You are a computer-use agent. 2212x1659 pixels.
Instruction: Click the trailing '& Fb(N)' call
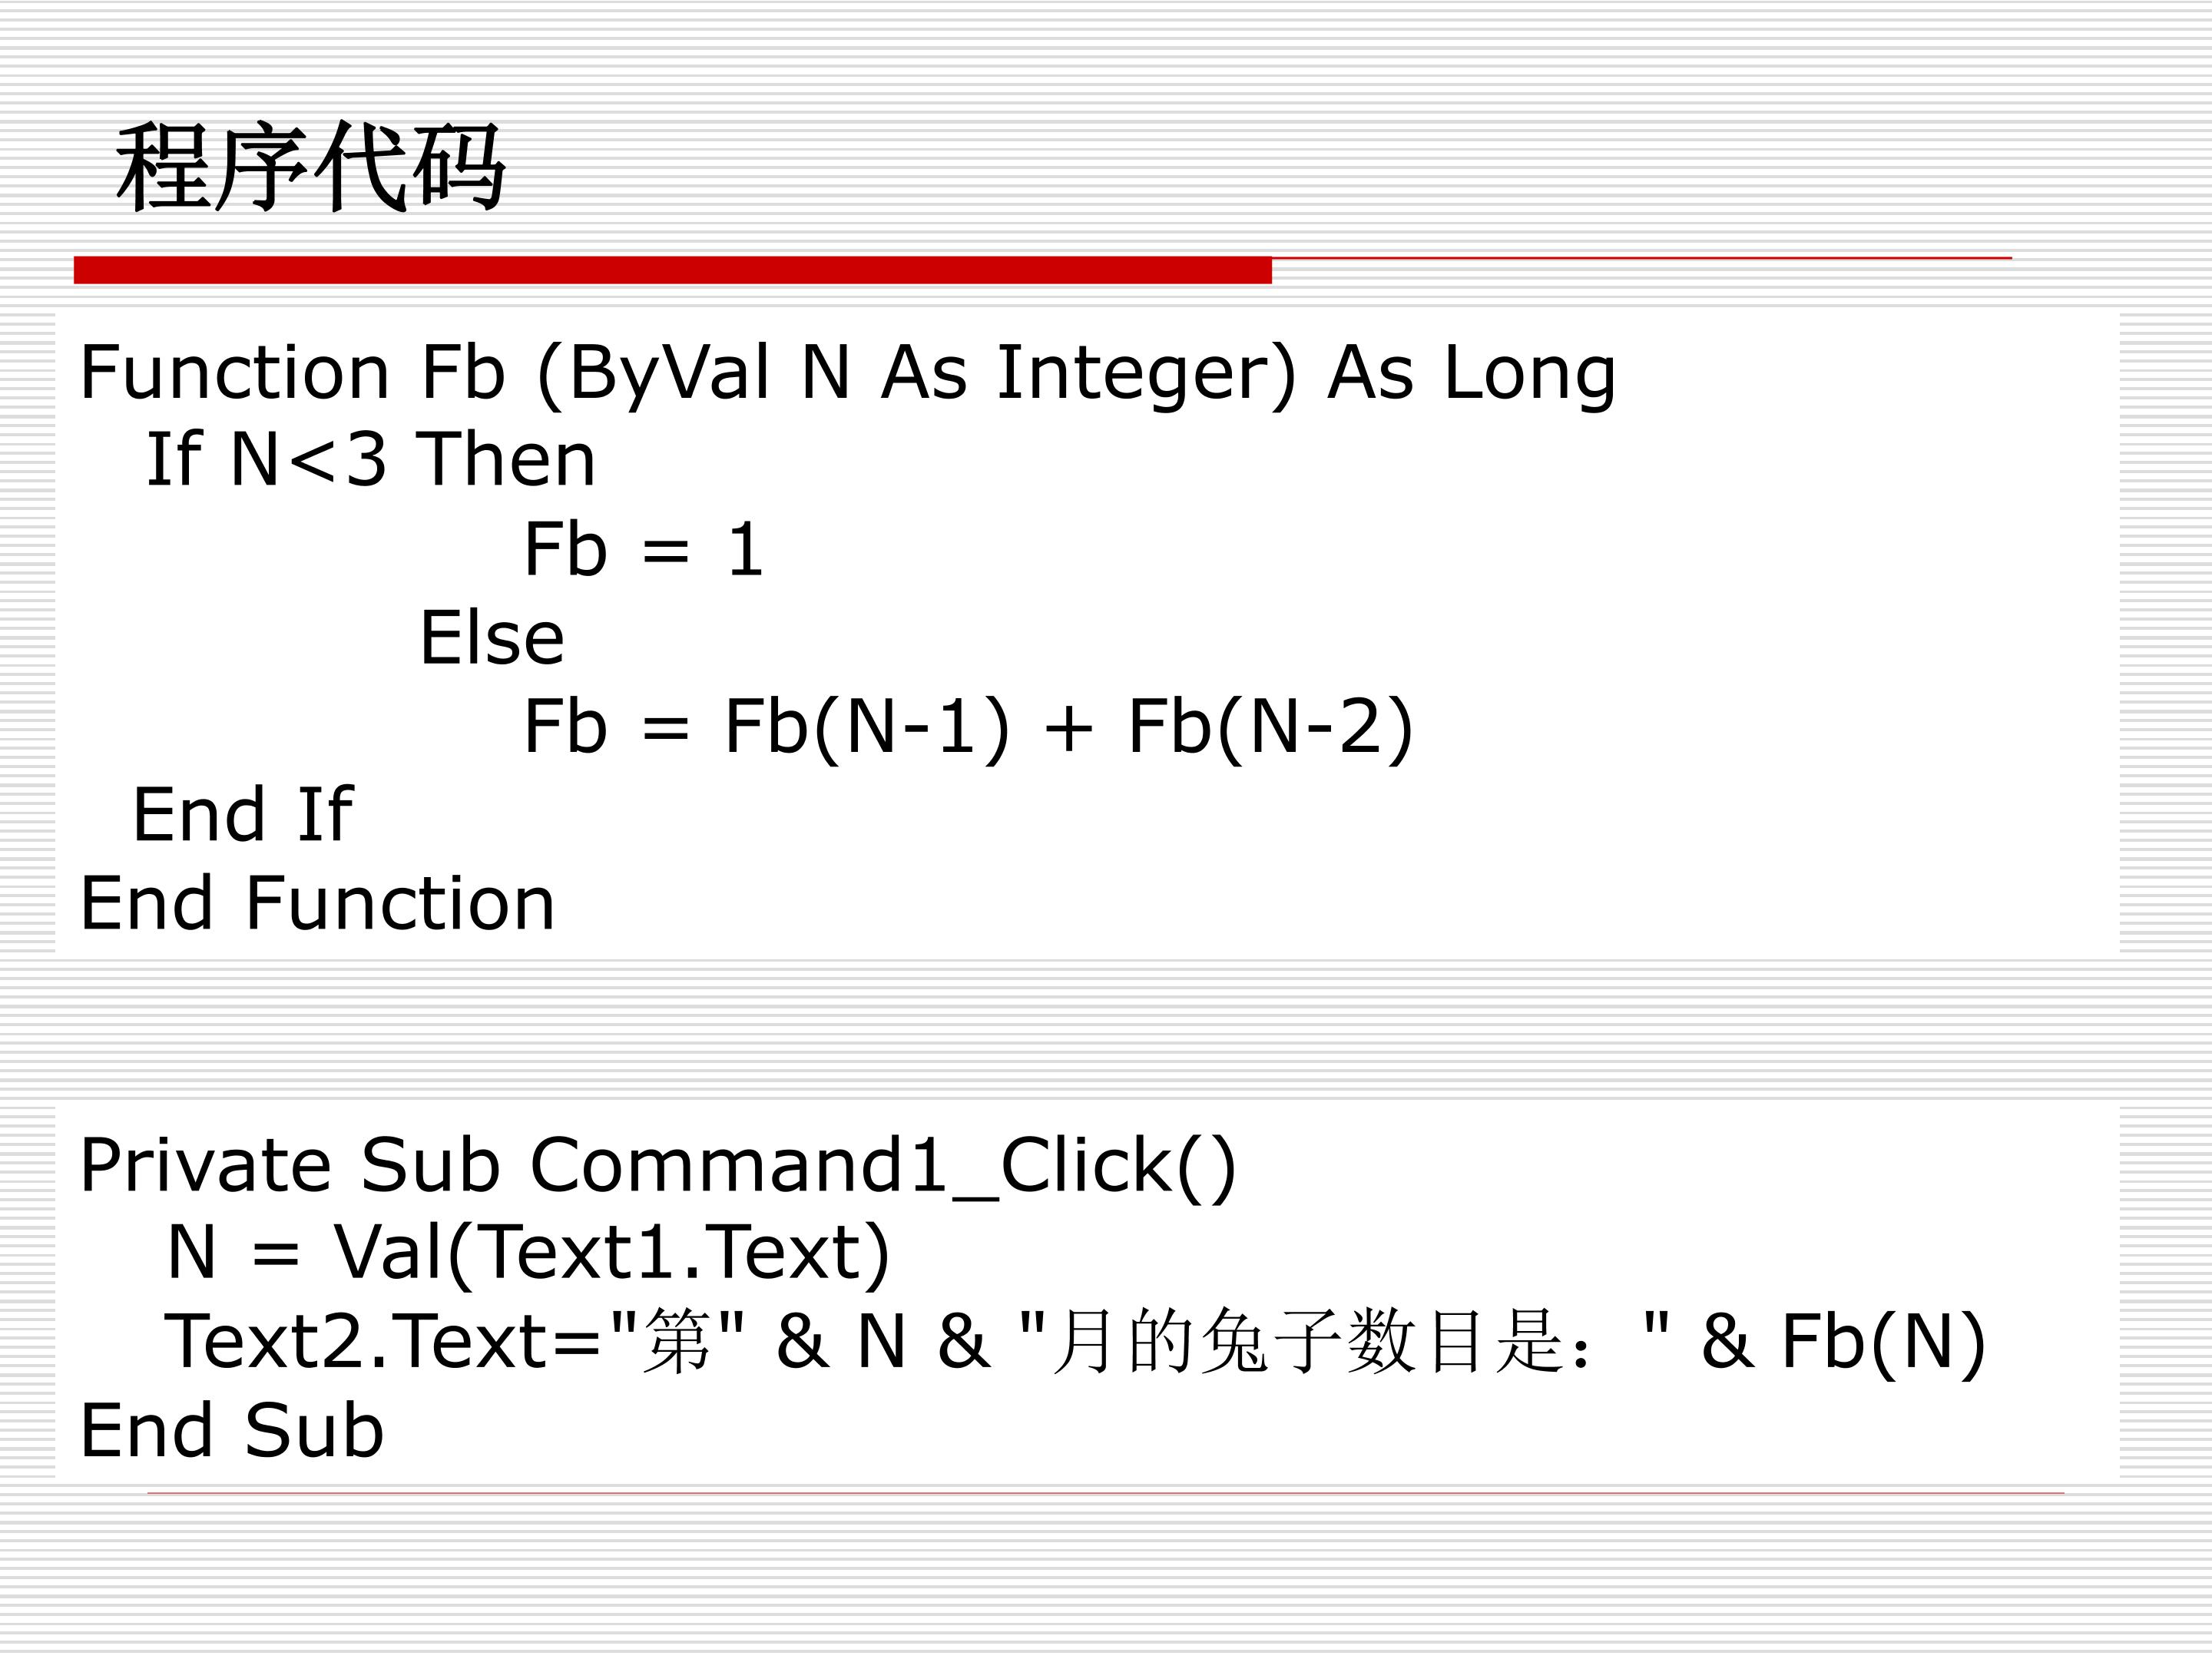[1843, 1341]
